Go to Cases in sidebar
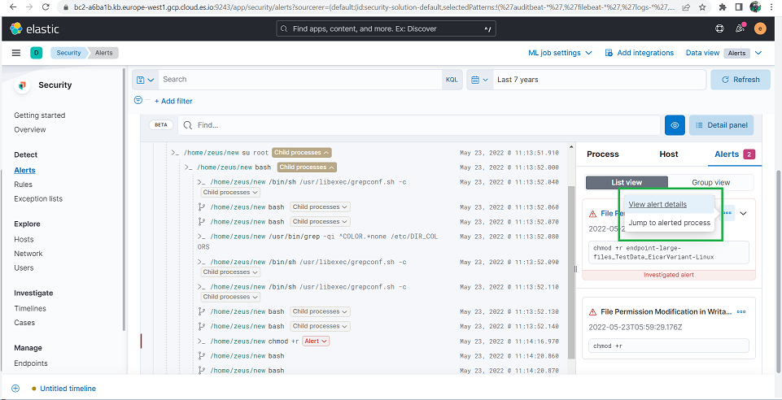Image resolution: width=782 pixels, height=400 pixels. (24, 323)
